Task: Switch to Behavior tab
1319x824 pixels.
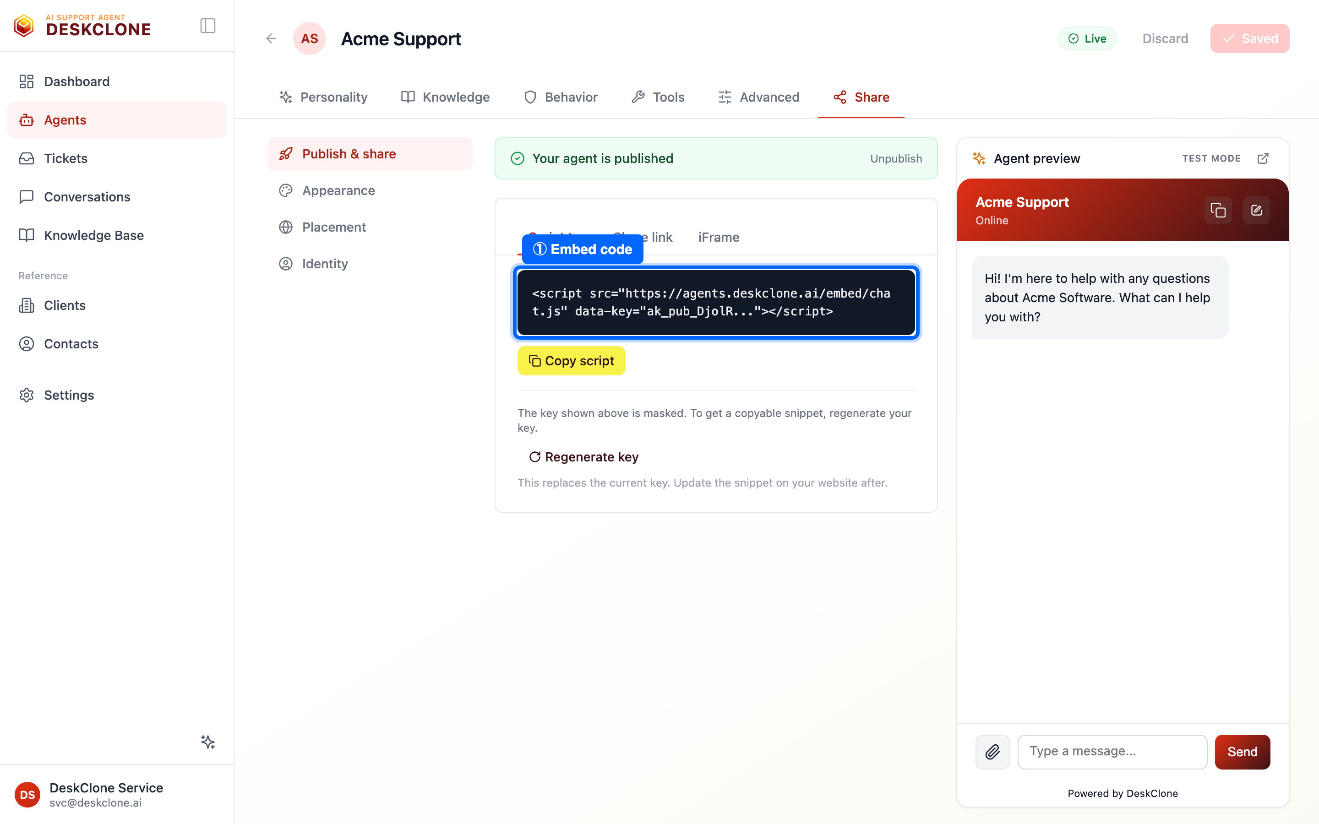Action: tap(560, 97)
